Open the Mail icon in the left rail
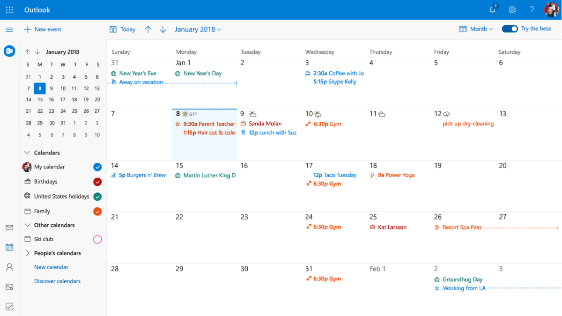 point(9,228)
